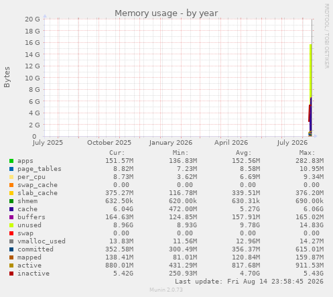This screenshot has width=333, height=297.
Task: Click the 'October 2025' x-axis label
Action: (109, 143)
